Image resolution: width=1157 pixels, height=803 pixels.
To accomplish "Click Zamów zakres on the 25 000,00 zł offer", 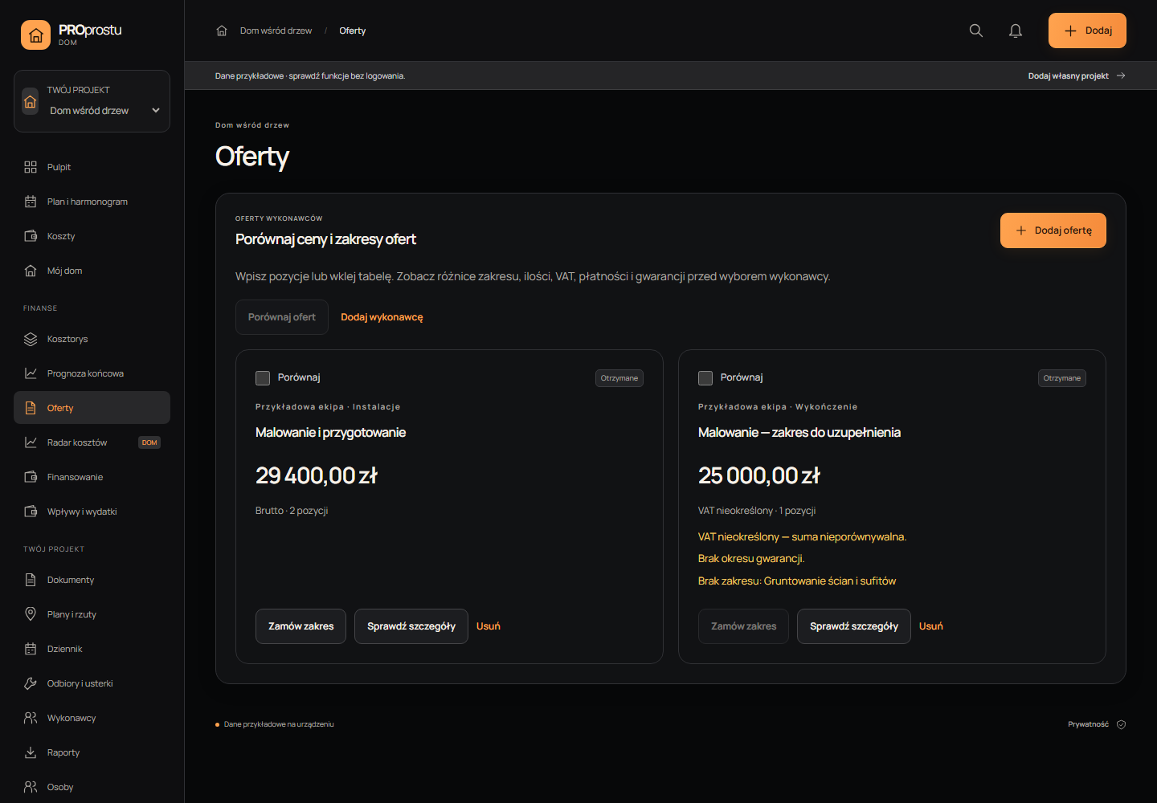I will [744, 626].
